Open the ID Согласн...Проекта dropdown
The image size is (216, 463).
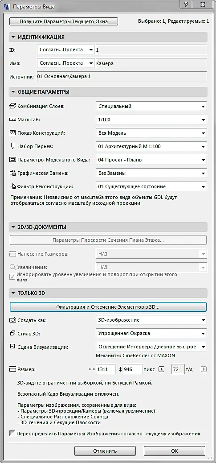coord(66,50)
